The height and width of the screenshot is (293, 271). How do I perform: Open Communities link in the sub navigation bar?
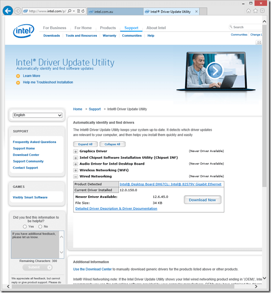click(132, 35)
